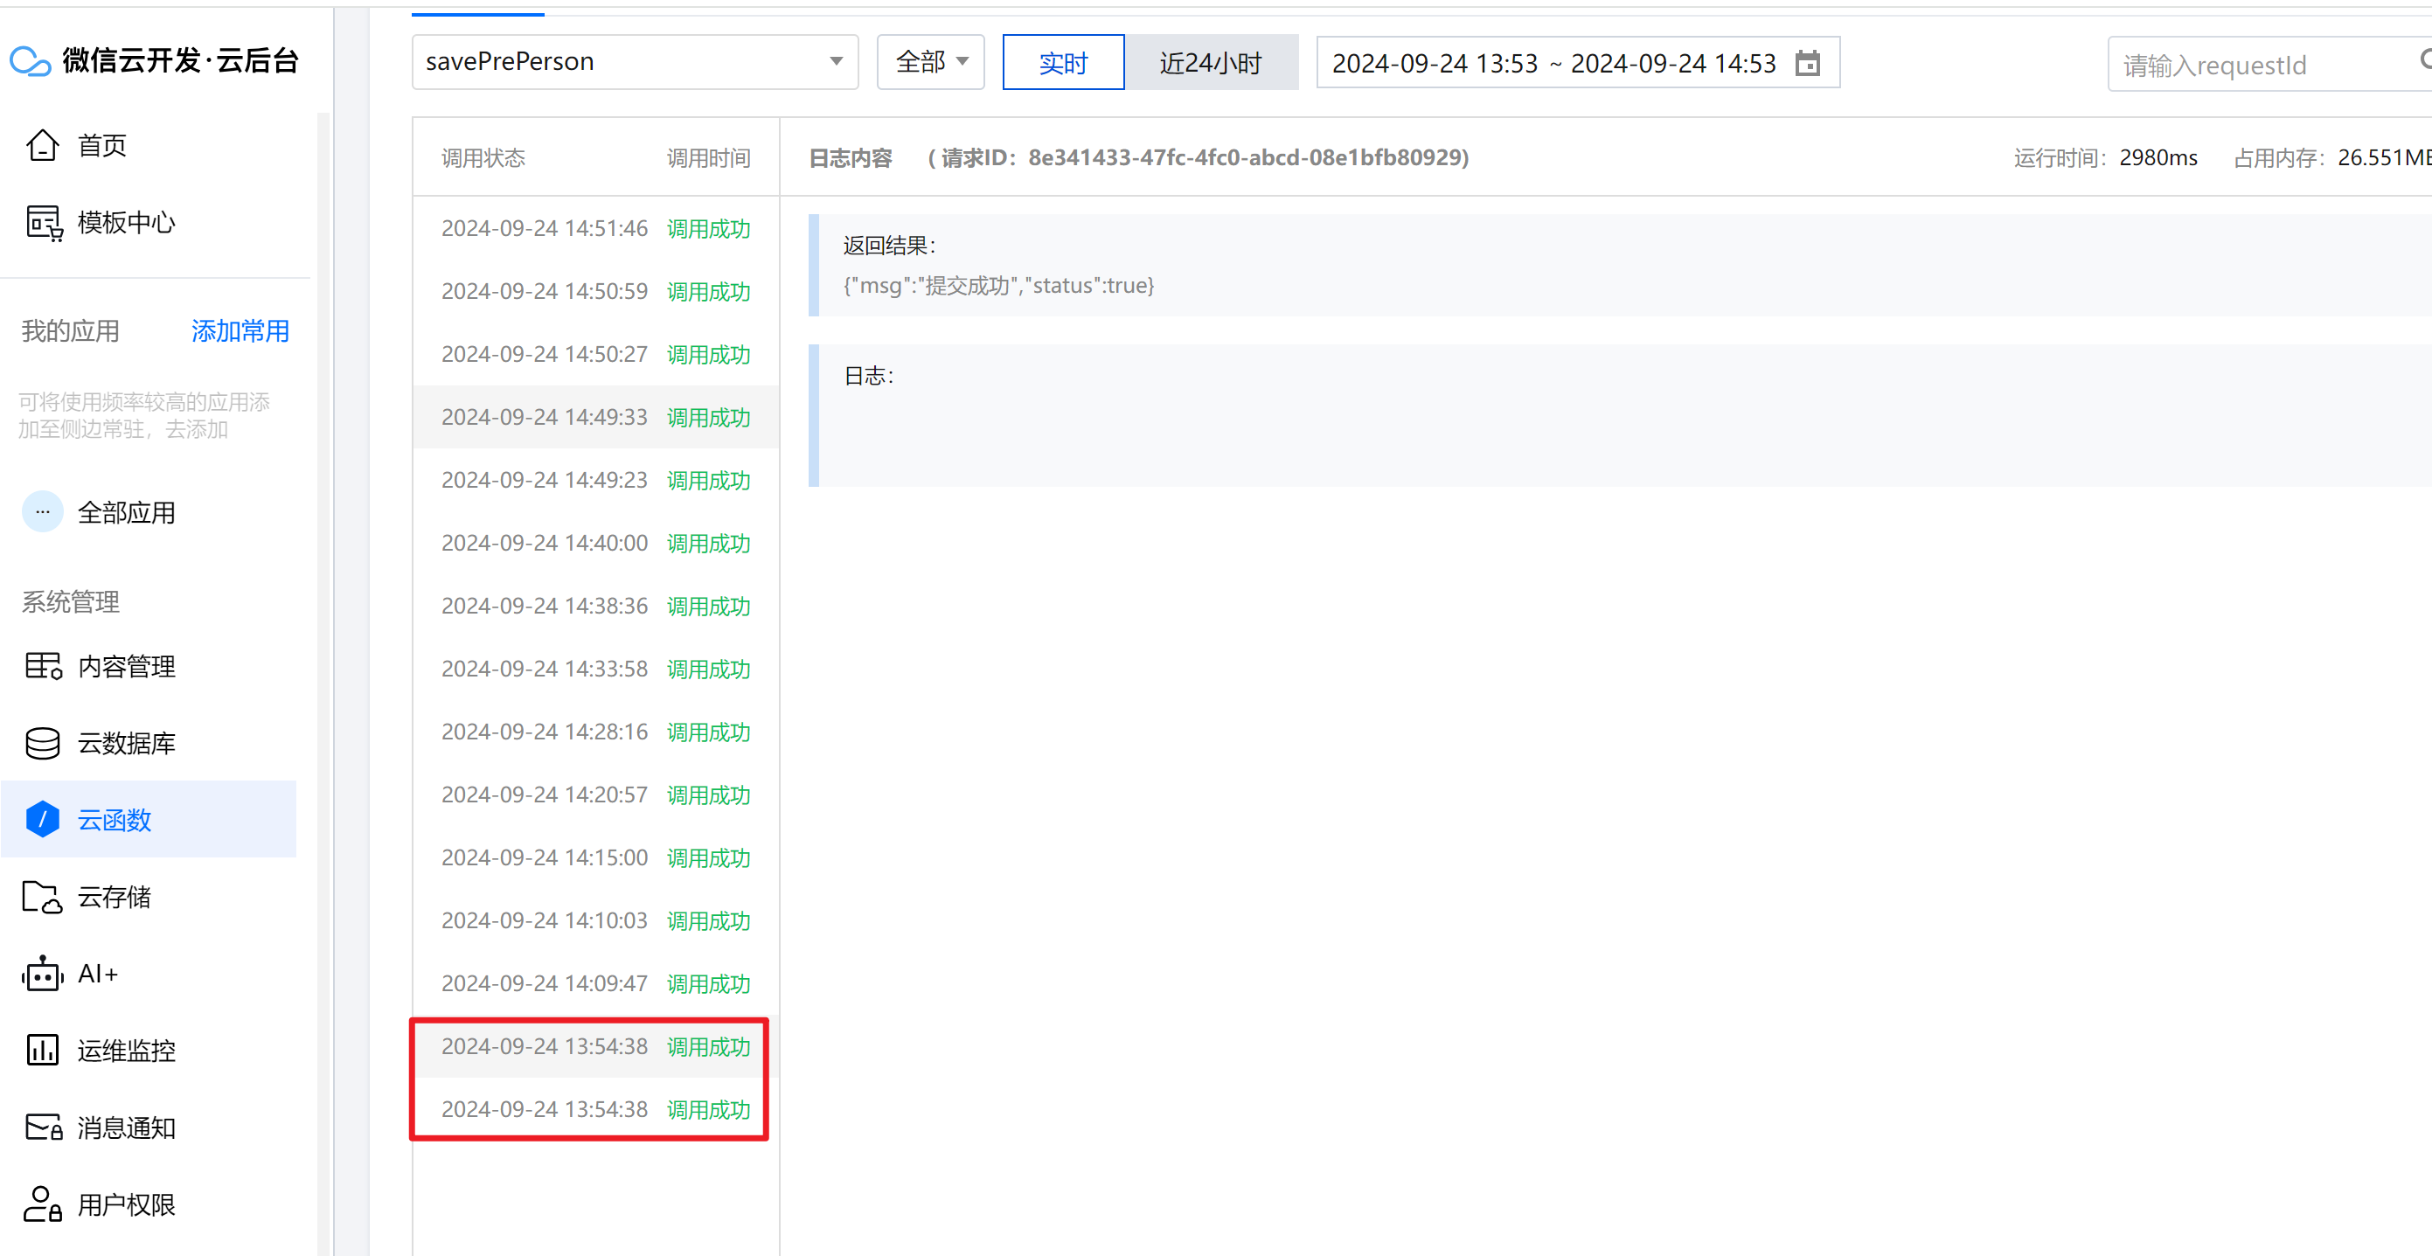Select the 云函数 menu item
This screenshot has width=2432, height=1256.
click(x=115, y=820)
